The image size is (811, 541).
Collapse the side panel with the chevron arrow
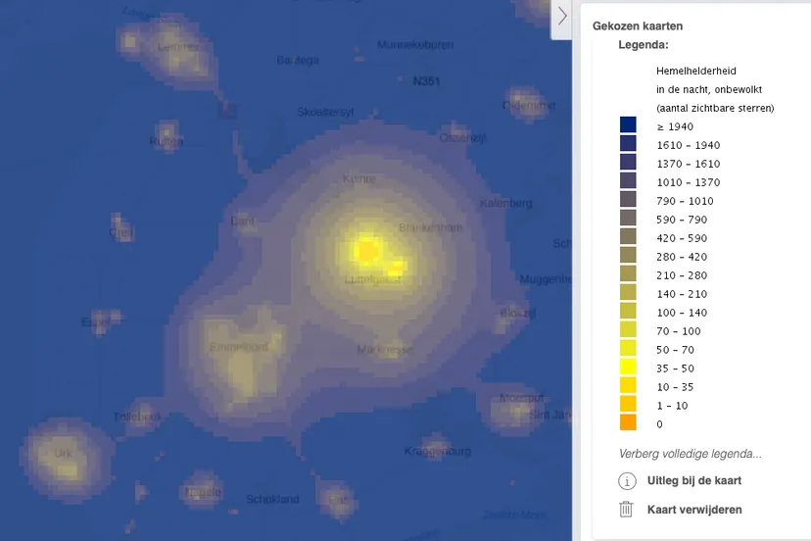click(562, 17)
